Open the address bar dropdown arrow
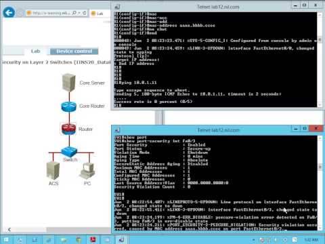The height and width of the screenshot is (244, 325). pos(79,13)
